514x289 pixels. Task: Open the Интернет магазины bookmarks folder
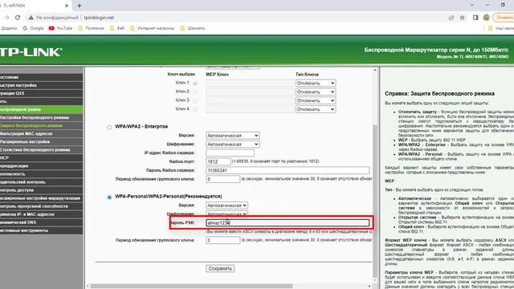(152, 28)
